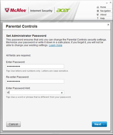Click the Cancel button

[x=13, y=124]
